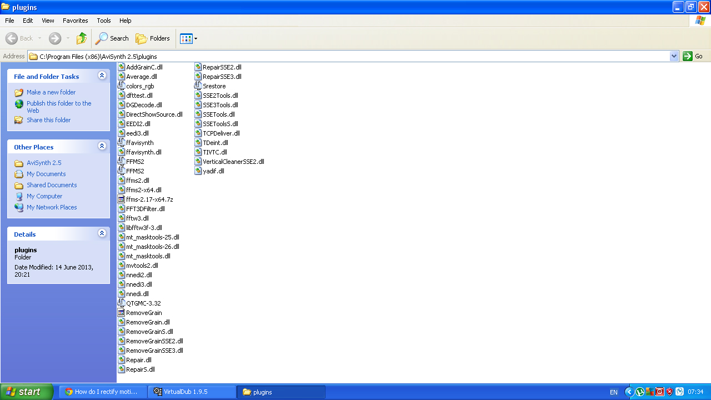Open the Back history dropdown arrow
This screenshot has height=400, width=711.
point(40,38)
